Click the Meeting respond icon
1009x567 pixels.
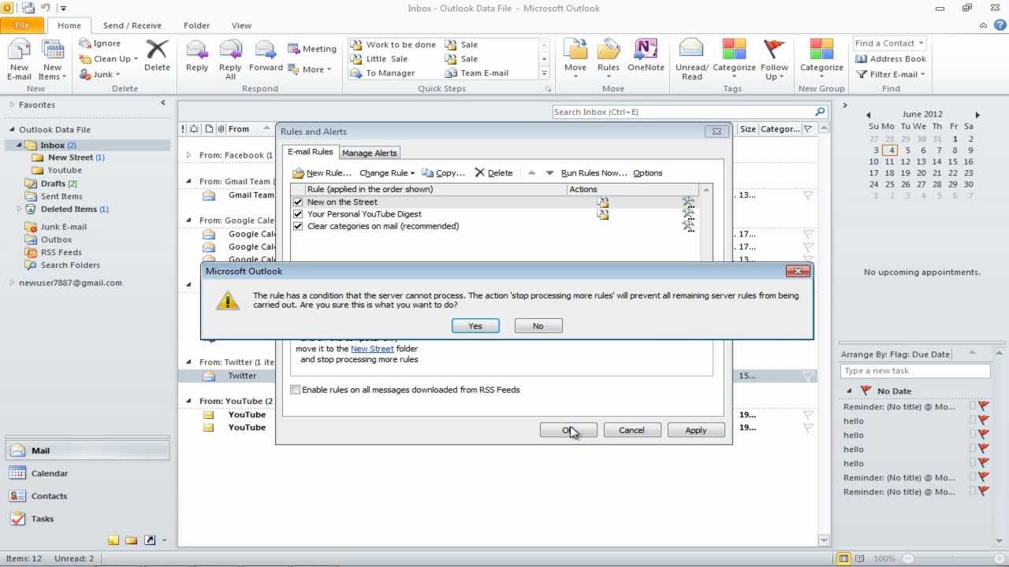311,49
